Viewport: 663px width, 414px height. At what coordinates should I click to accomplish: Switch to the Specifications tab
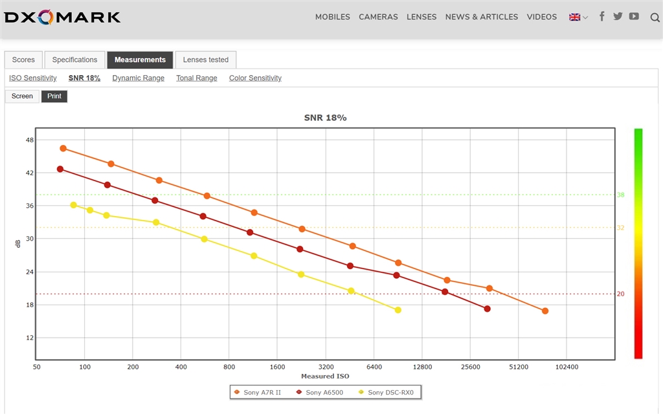click(x=74, y=60)
